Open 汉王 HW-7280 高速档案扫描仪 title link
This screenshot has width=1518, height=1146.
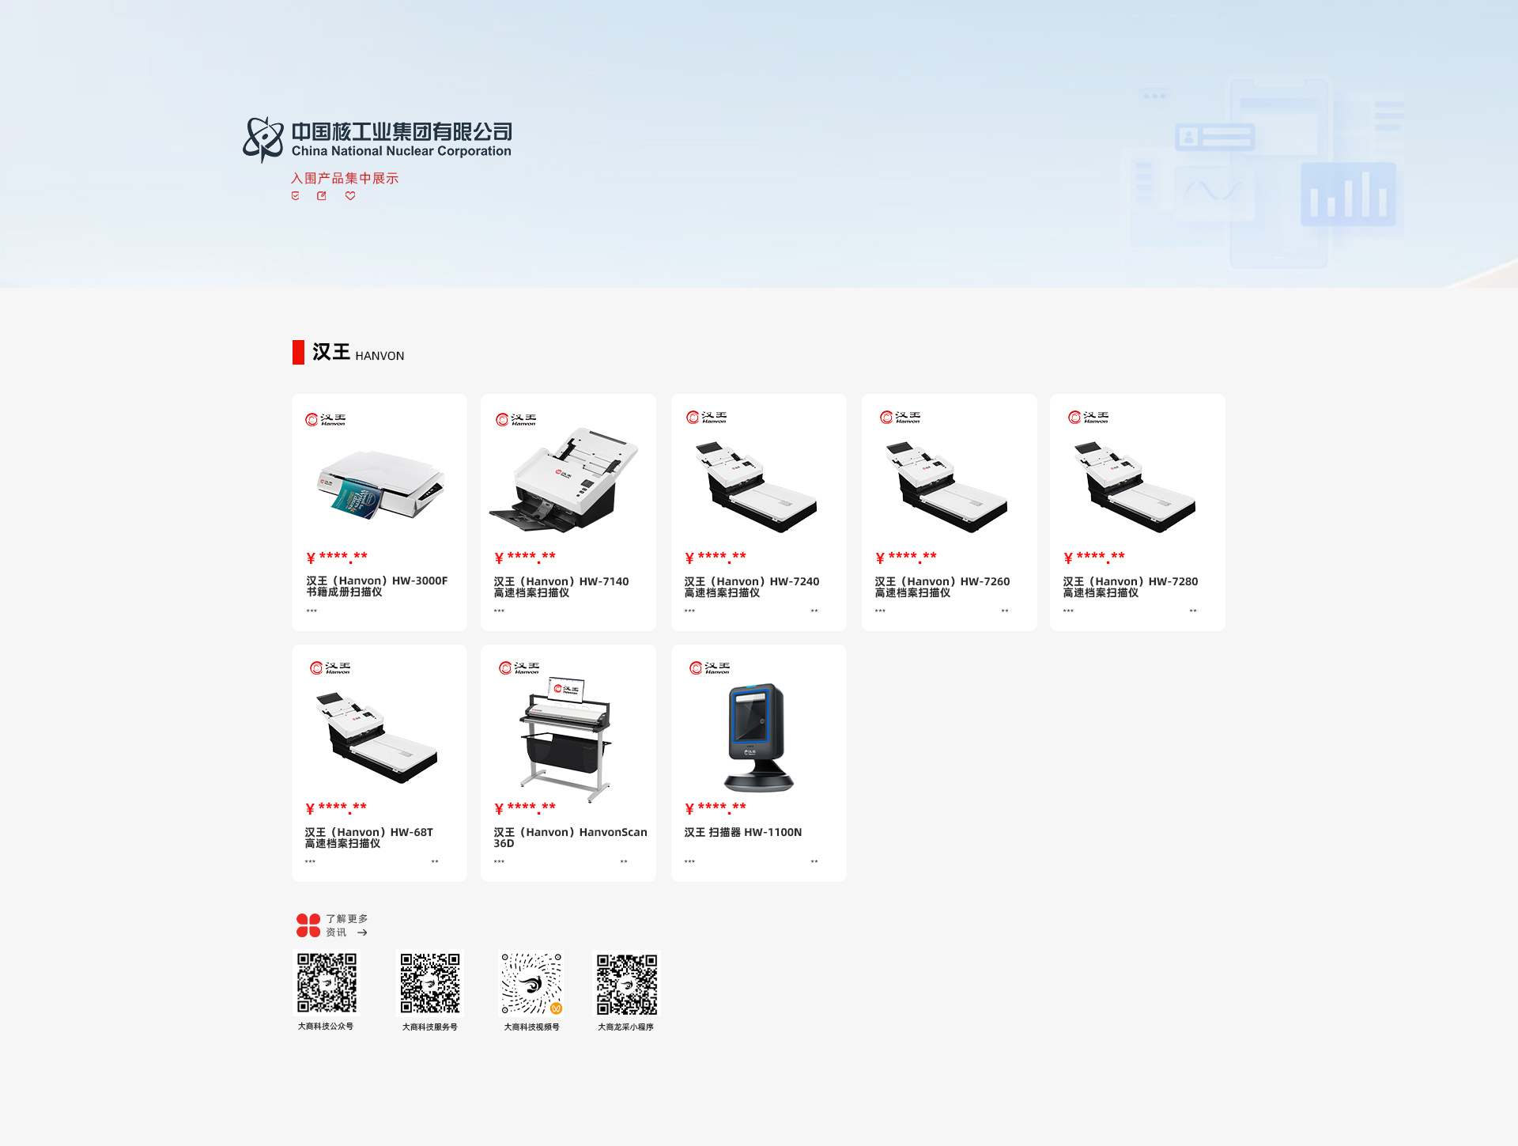[x=1130, y=587]
